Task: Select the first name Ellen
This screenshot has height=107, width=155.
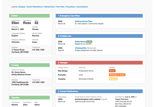Action: 15,23
